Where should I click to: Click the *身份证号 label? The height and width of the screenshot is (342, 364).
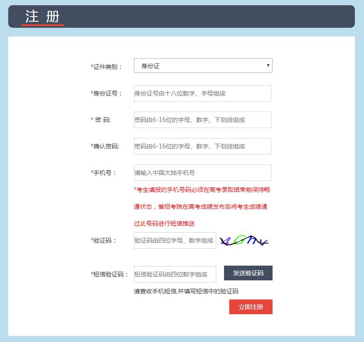tap(106, 93)
